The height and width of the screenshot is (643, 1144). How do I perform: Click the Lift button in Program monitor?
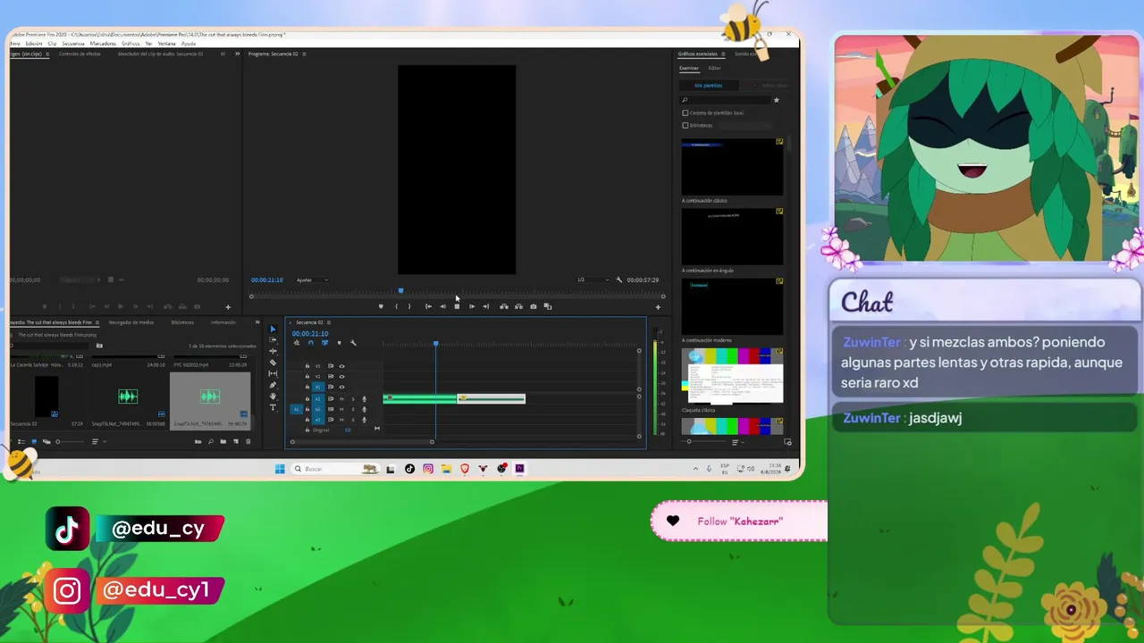click(504, 306)
